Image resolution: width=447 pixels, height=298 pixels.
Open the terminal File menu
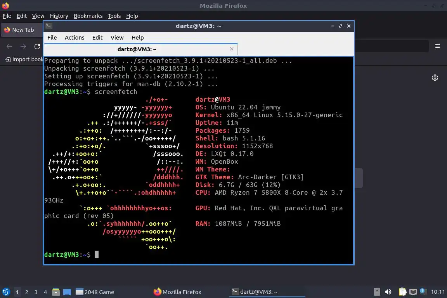(x=52, y=38)
